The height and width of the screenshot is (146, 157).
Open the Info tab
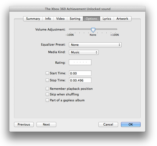coord(48,19)
